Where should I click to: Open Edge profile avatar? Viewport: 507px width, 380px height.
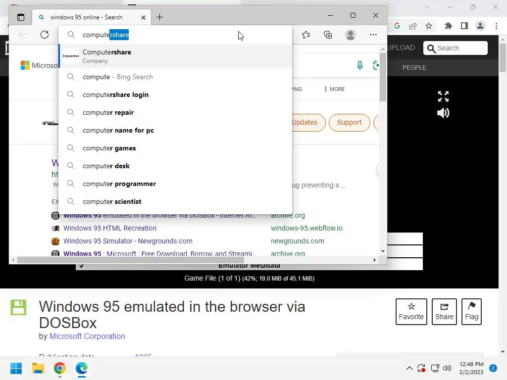pos(351,35)
